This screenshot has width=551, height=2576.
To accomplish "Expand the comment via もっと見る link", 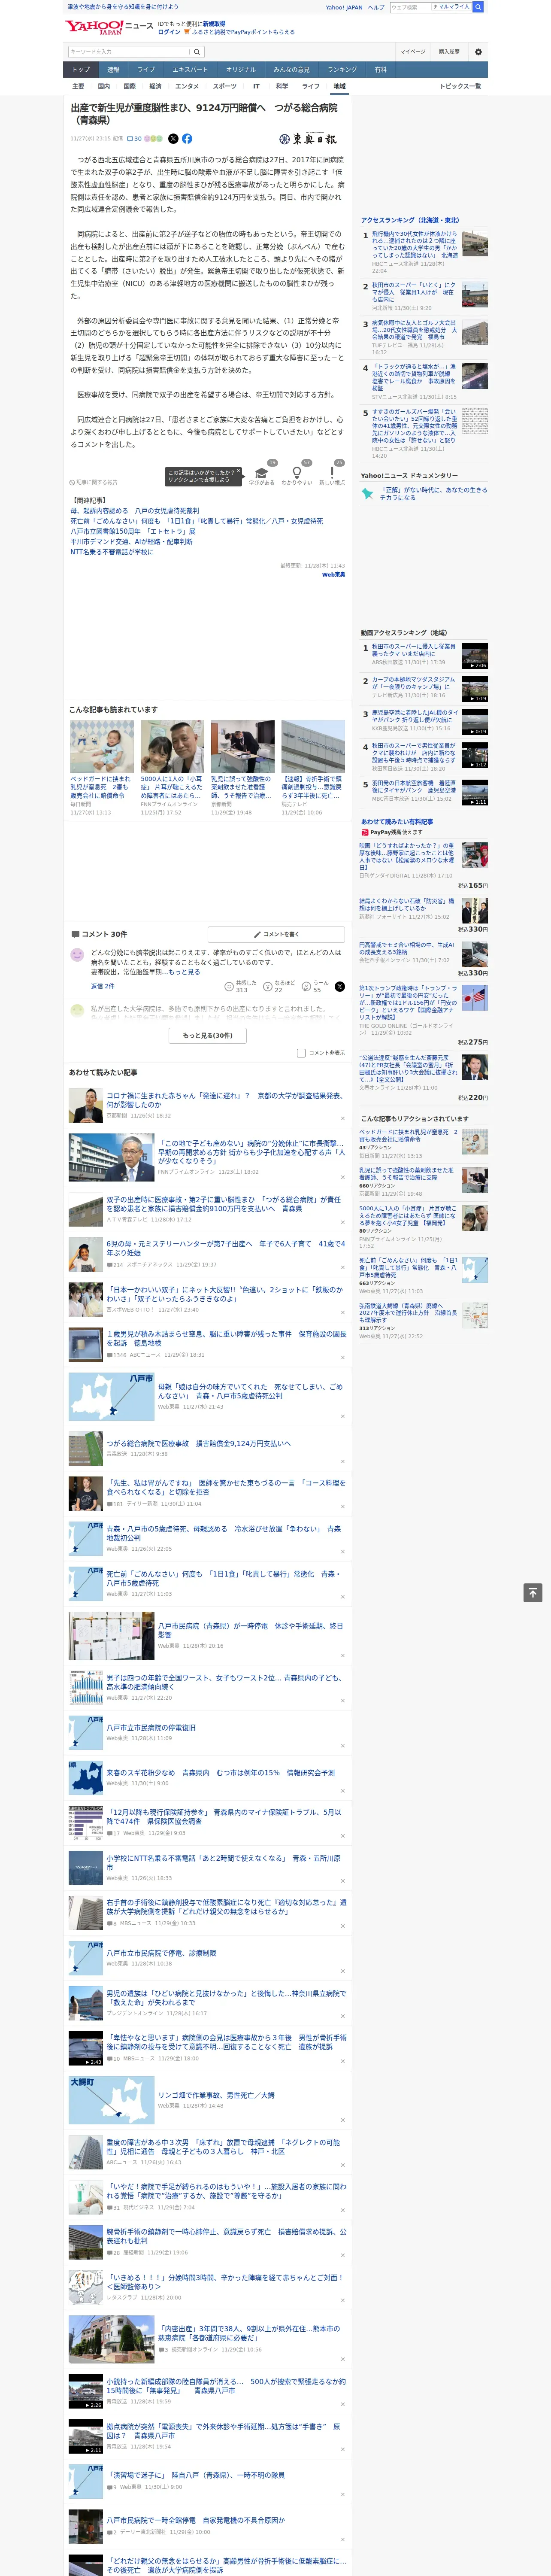I will coord(184,971).
